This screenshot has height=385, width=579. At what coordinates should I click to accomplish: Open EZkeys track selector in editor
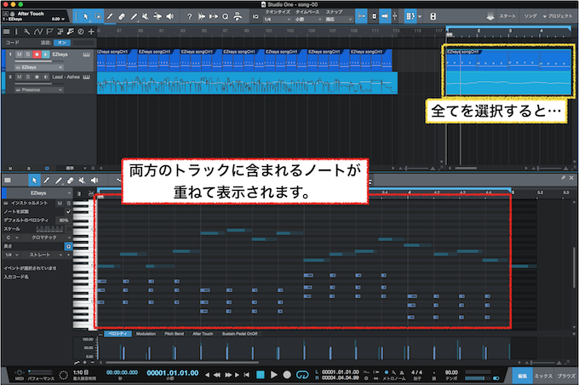tap(38, 193)
